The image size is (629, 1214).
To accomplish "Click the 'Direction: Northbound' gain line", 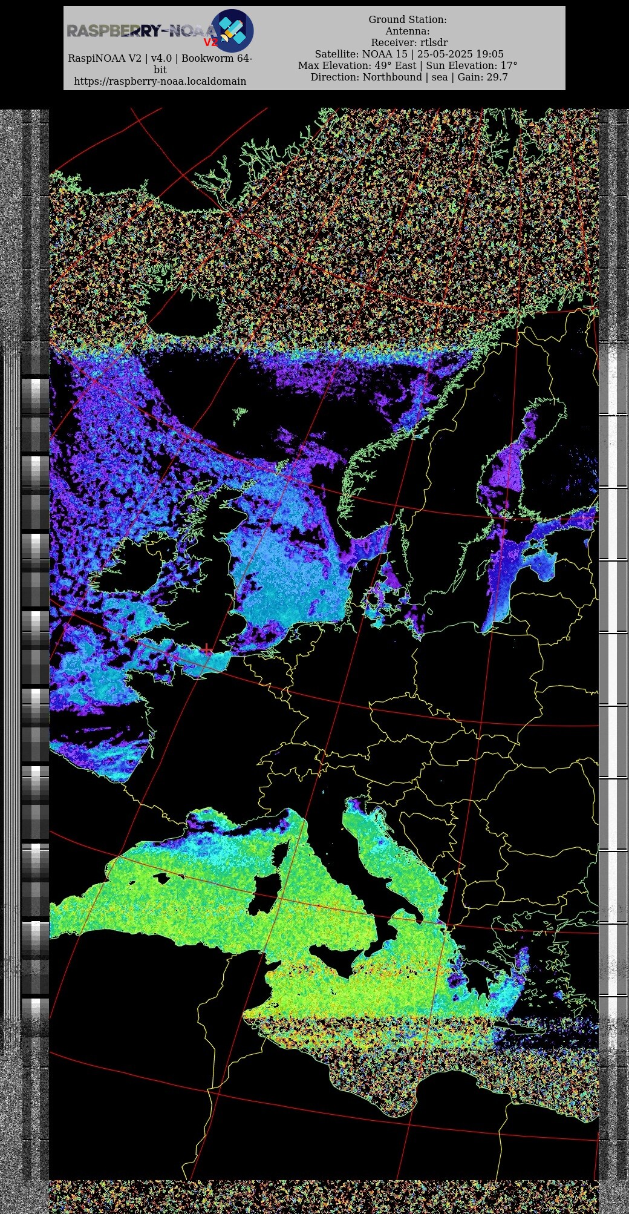I will pyautogui.click(x=409, y=77).
